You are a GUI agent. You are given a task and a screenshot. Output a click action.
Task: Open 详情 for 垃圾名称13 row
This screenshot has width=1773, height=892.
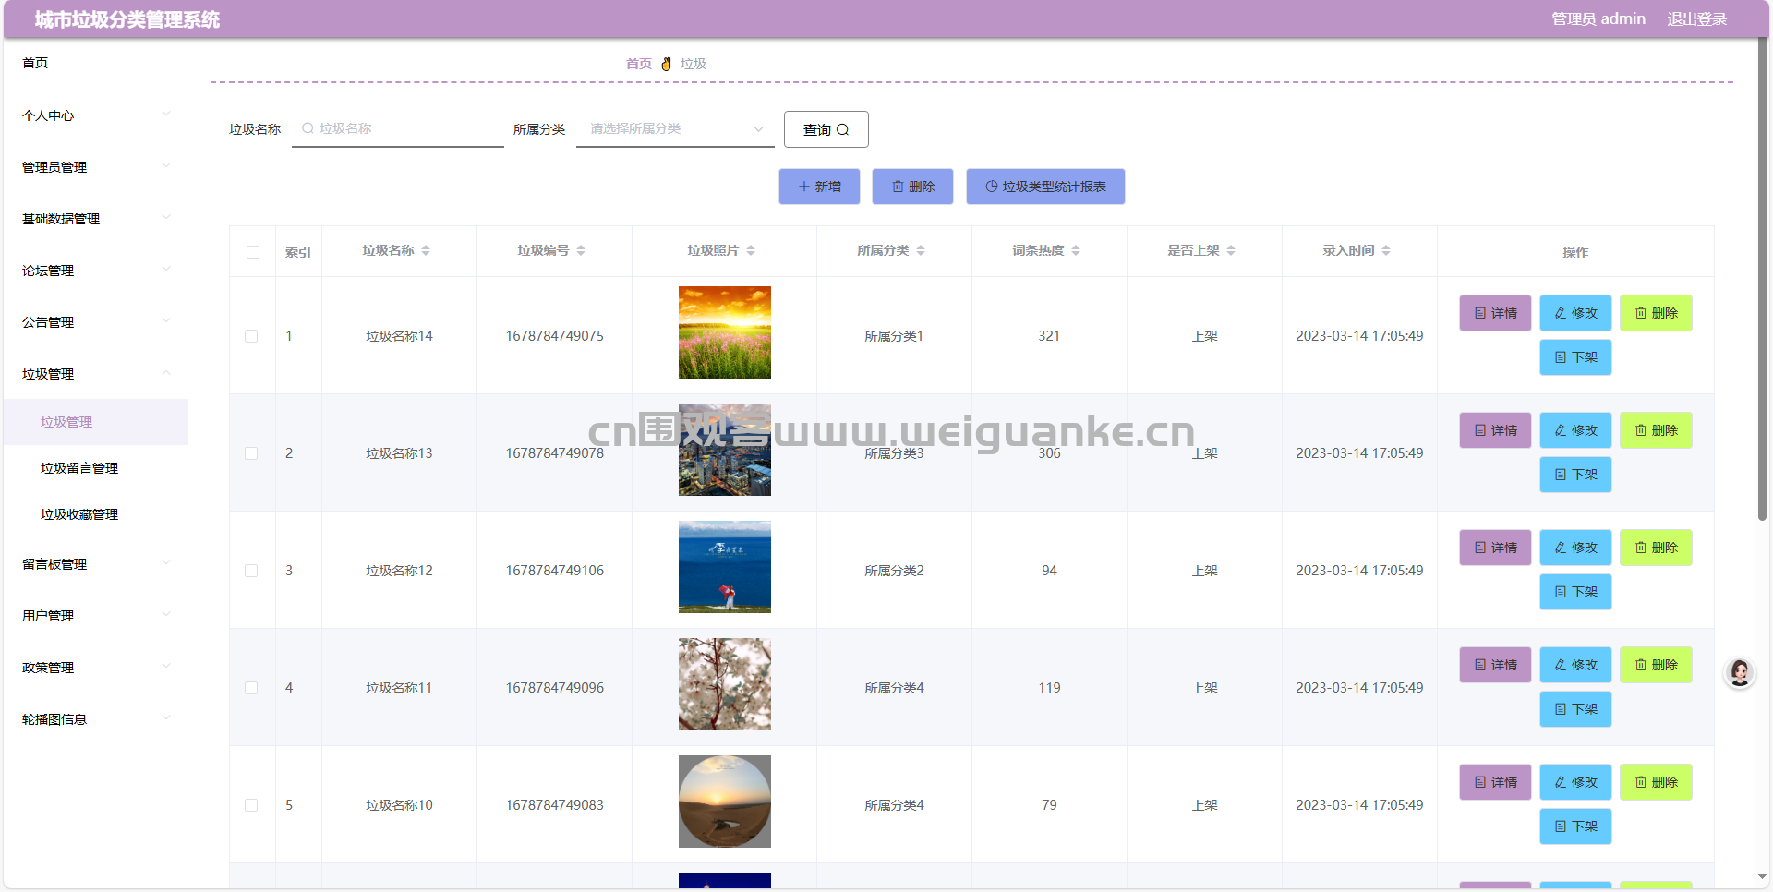click(x=1495, y=430)
